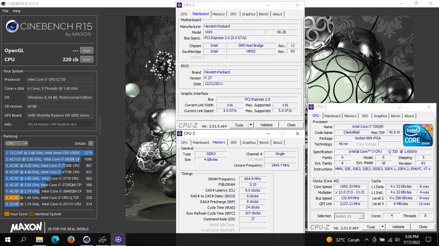Select the i7-4770K ranking row

(x=49, y=172)
